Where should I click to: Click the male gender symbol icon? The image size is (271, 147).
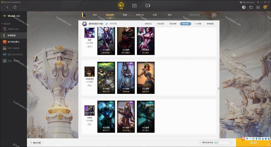click(106, 24)
